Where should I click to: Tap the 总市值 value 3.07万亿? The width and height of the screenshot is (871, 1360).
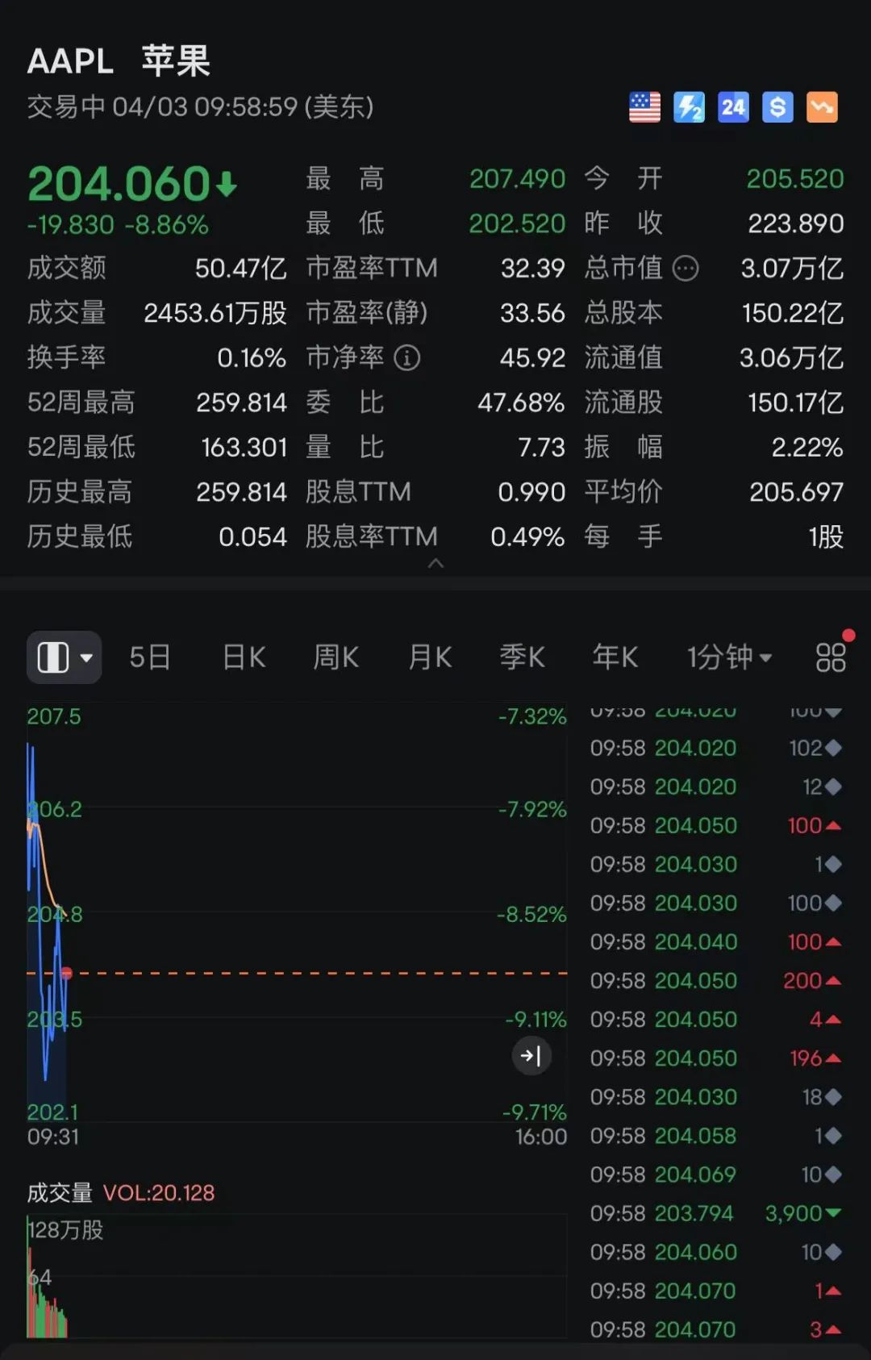coord(792,268)
